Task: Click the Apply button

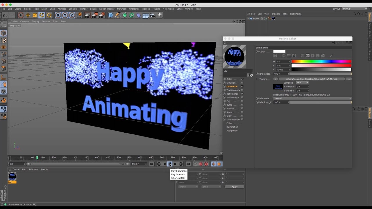Action: click(x=235, y=187)
